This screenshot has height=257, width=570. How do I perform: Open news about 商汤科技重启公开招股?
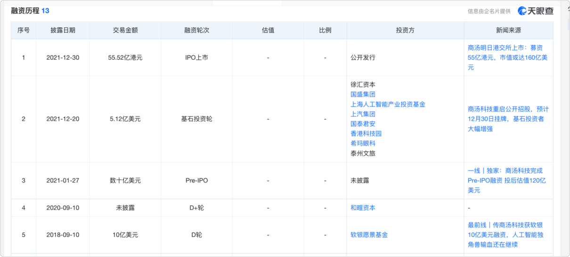(x=508, y=119)
